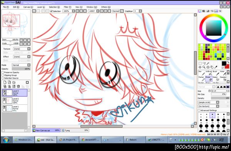Choose the Deselect brush tool
This screenshot has width=231, height=151.
pyautogui.click(x=223, y=79)
